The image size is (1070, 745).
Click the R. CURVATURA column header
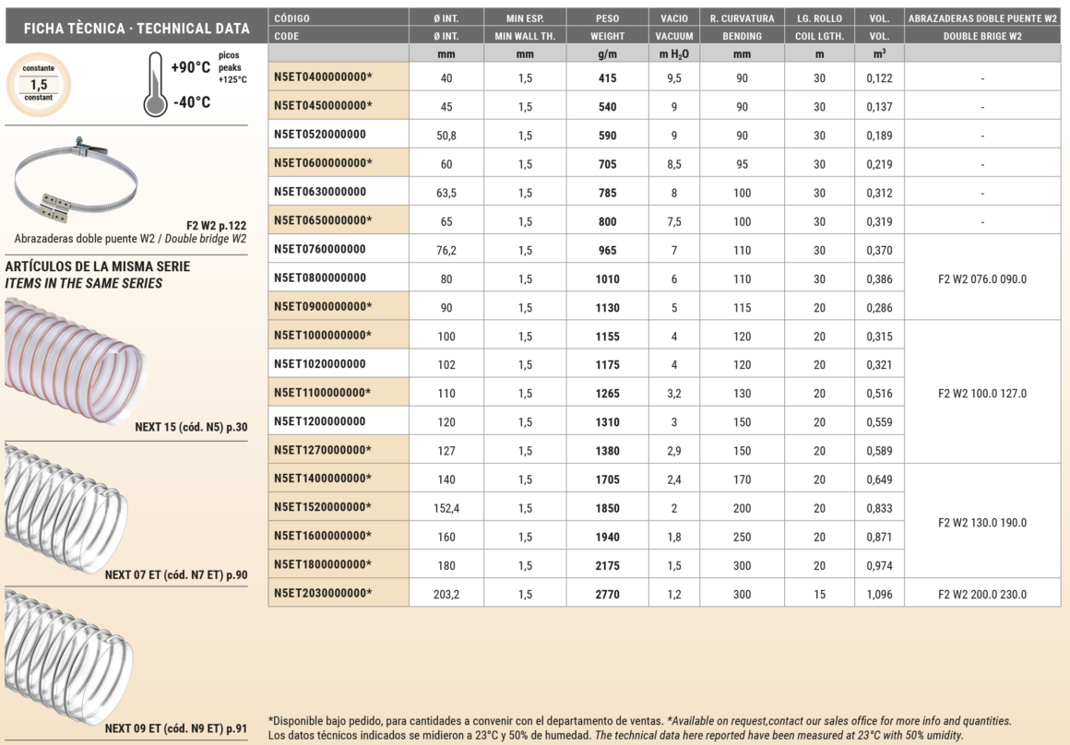pyautogui.click(x=742, y=18)
